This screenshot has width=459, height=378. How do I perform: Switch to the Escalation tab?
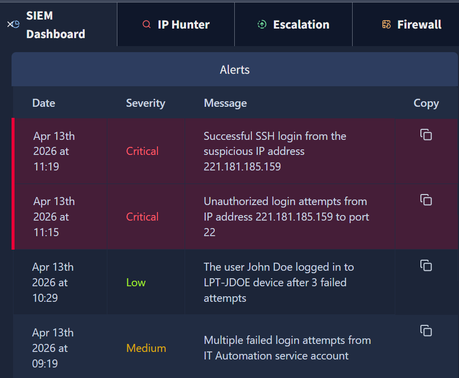pos(293,24)
